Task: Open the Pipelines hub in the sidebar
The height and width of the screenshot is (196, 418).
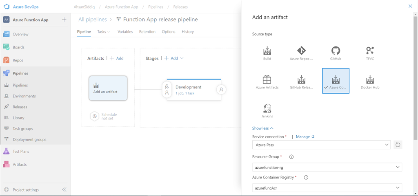Action: click(20, 73)
